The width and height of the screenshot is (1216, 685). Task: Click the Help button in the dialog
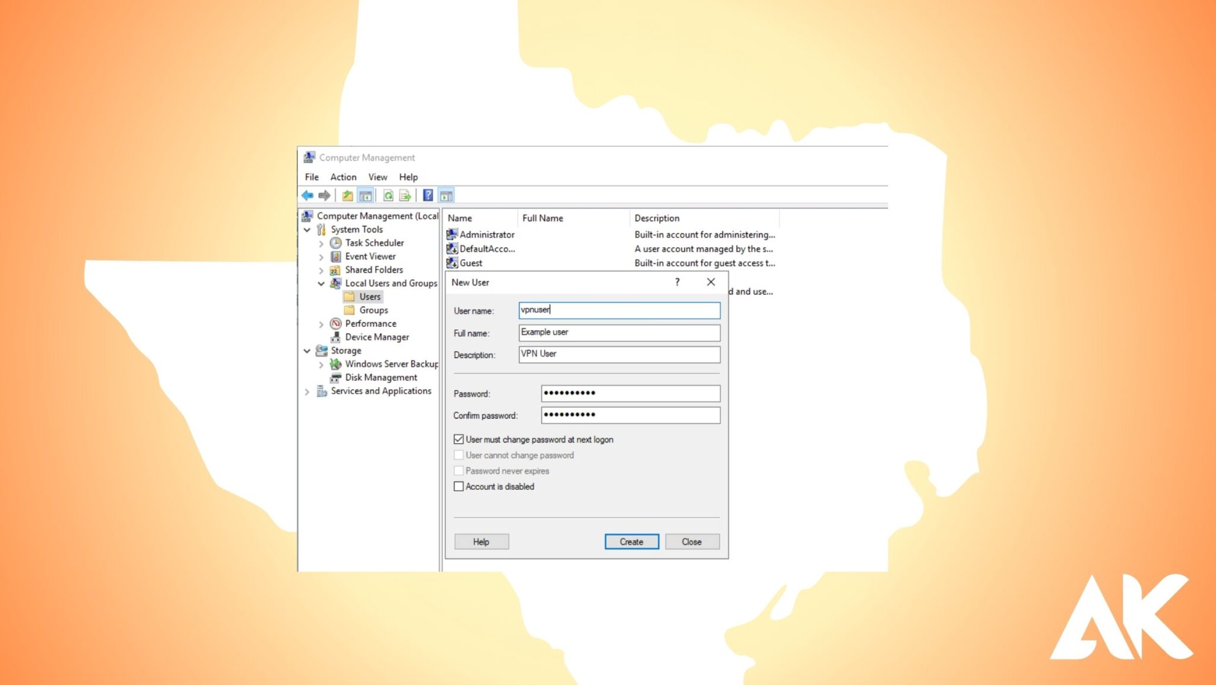tap(481, 541)
